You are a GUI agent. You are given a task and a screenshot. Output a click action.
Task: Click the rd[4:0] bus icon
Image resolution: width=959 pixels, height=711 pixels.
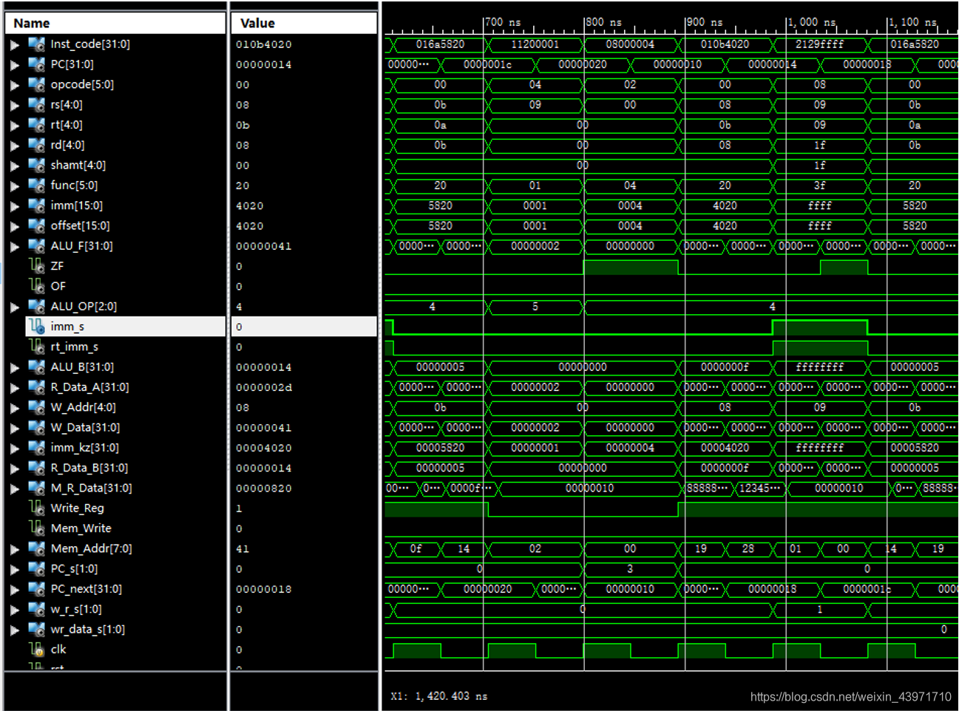point(37,145)
